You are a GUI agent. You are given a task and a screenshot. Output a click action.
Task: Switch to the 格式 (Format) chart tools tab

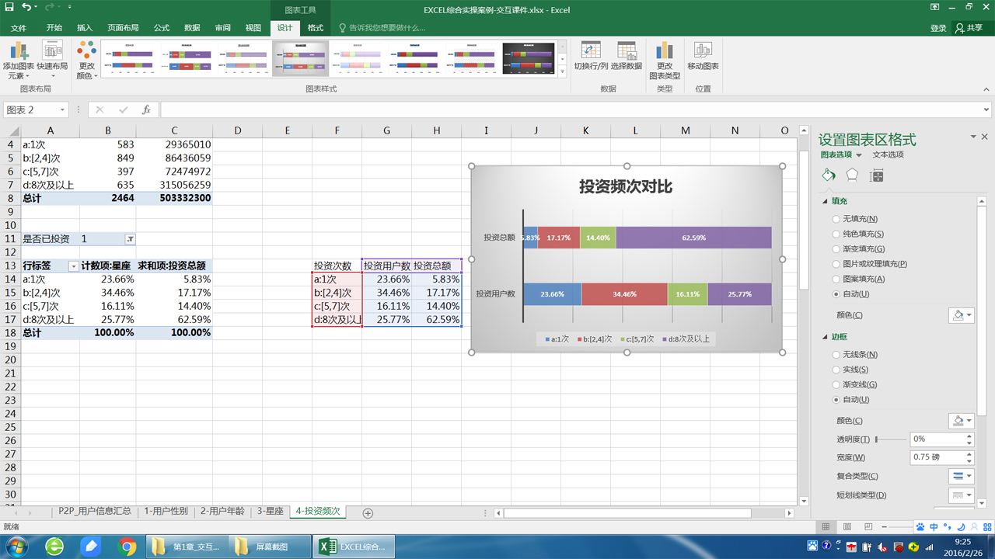[316, 28]
